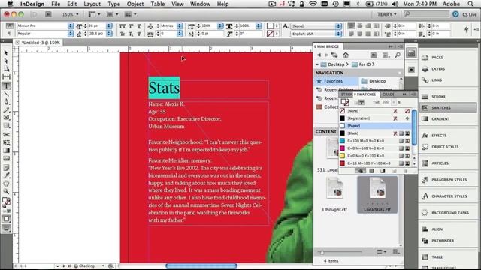Select the Selection tool arrow

tap(6, 53)
